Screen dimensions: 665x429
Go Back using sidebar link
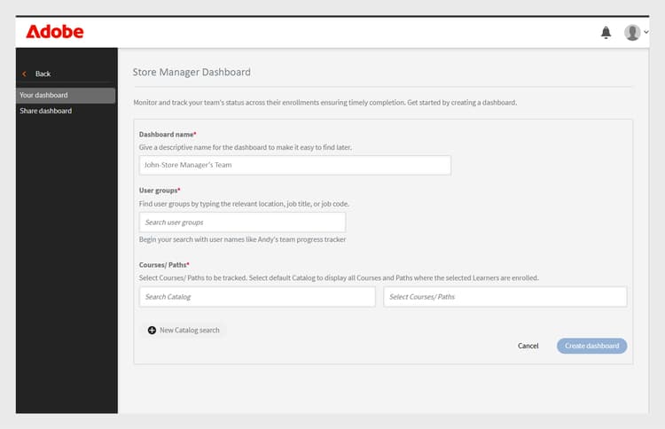point(43,74)
